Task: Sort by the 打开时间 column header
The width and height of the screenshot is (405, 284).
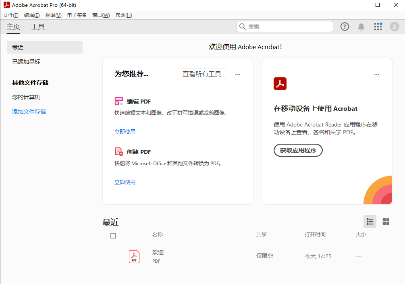Action: [315, 234]
